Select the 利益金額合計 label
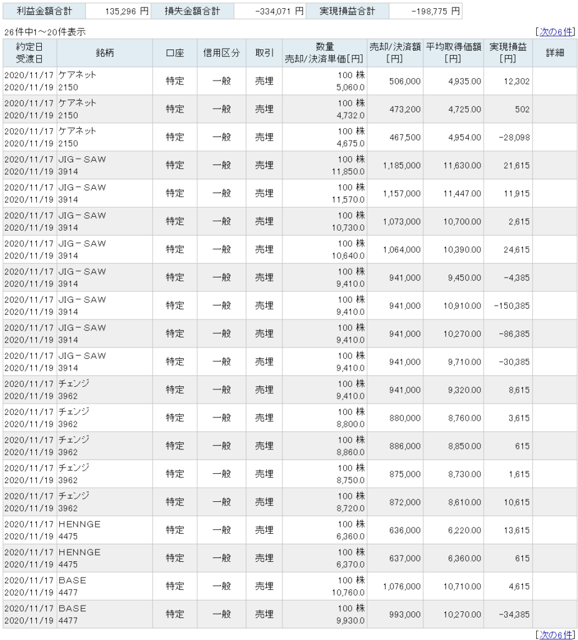 [x=44, y=11]
